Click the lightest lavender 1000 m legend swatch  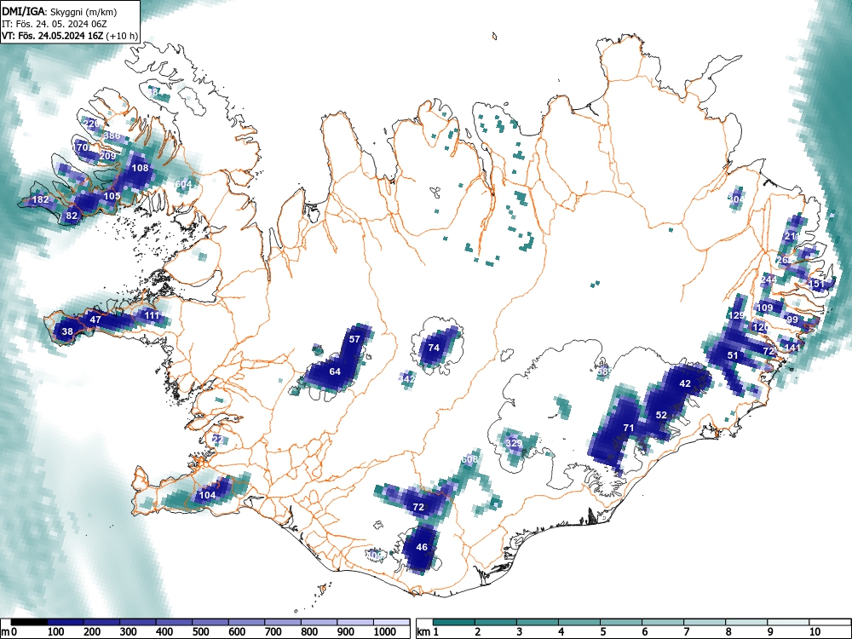[392, 622]
